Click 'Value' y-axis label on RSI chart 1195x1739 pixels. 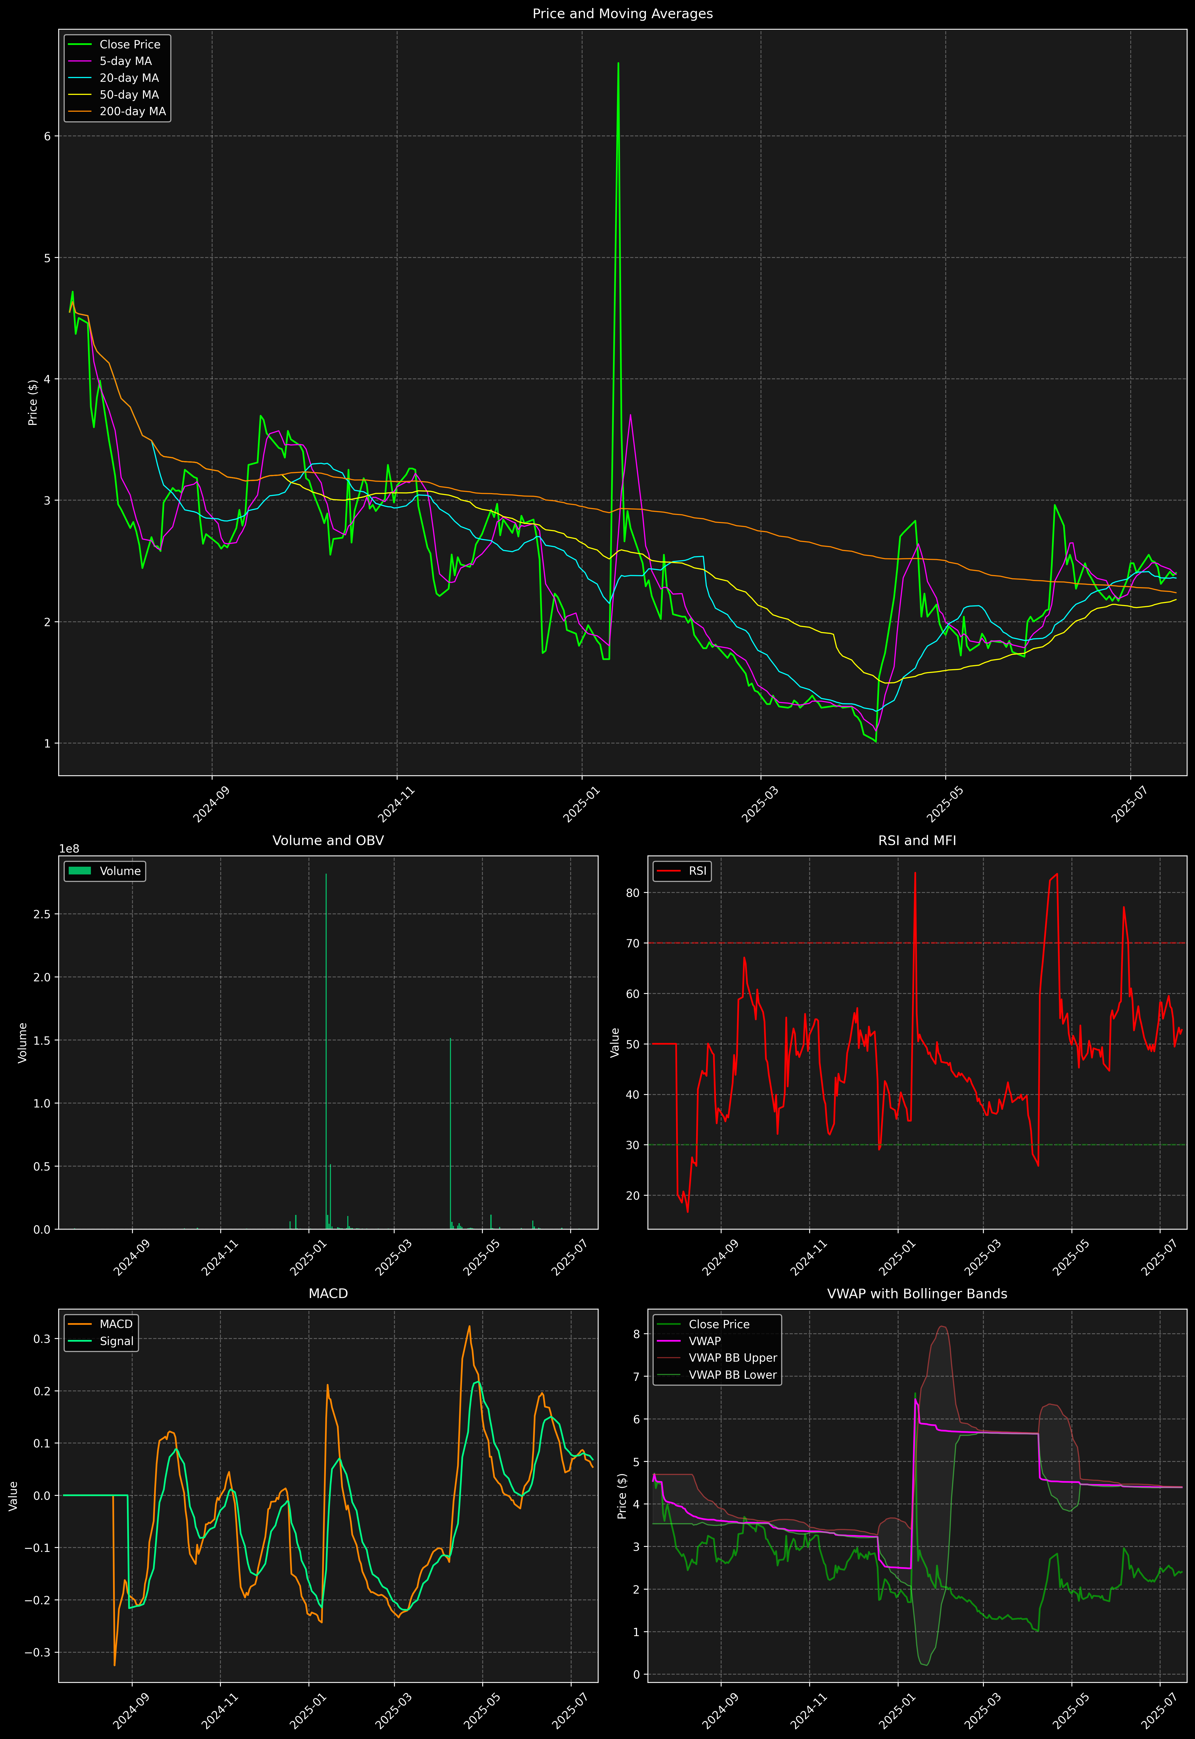pyautogui.click(x=615, y=1042)
